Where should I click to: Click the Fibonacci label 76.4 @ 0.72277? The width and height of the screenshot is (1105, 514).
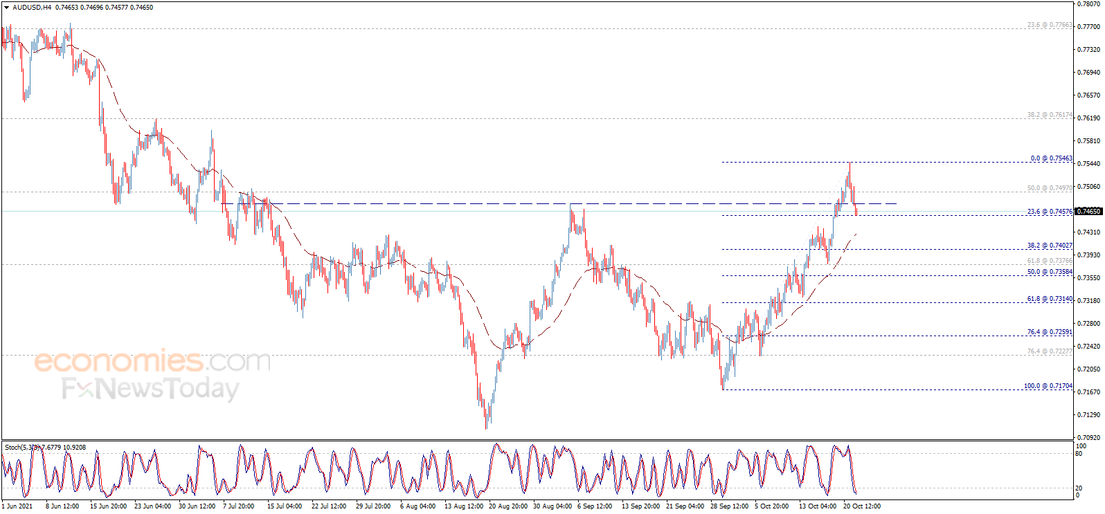click(x=1050, y=351)
